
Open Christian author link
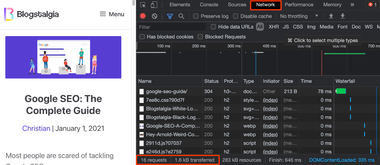click(x=36, y=128)
